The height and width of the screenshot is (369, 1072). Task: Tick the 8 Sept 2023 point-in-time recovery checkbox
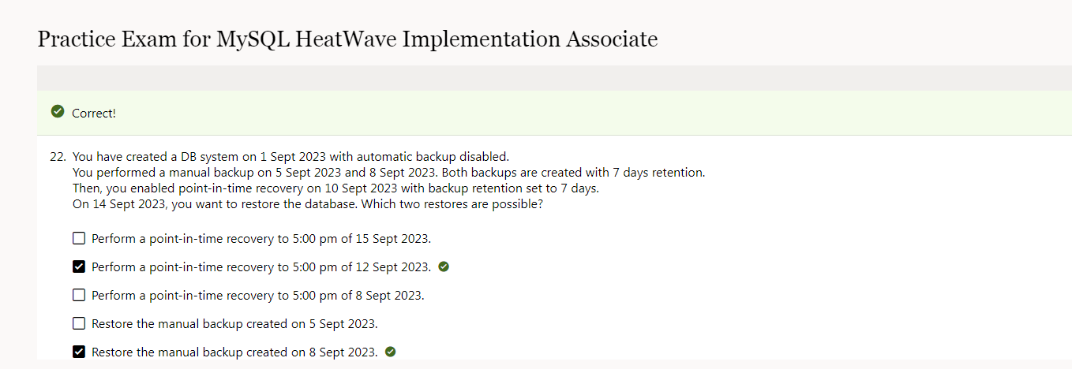click(79, 295)
